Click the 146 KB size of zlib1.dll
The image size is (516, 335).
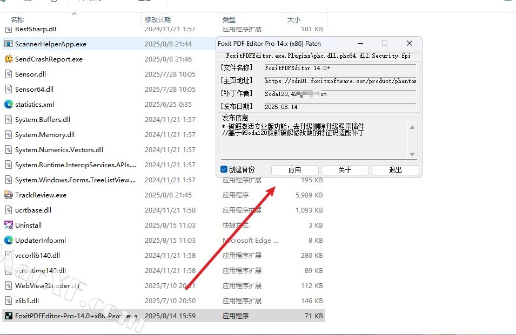pos(312,301)
